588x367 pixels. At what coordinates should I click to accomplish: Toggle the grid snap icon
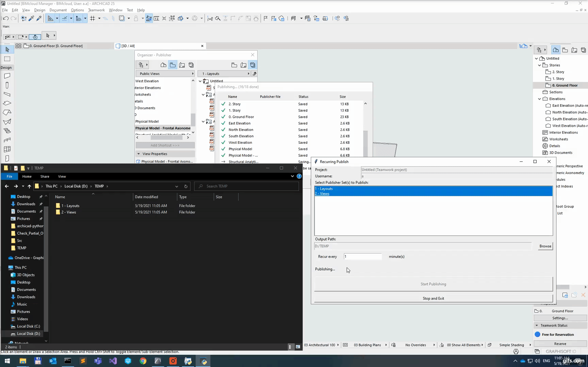tap(93, 18)
